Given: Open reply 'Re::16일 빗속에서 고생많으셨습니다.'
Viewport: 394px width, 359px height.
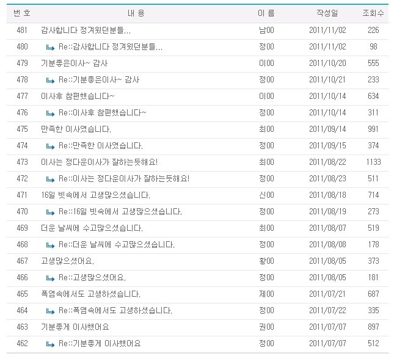Looking at the screenshot, I should [120, 211].
